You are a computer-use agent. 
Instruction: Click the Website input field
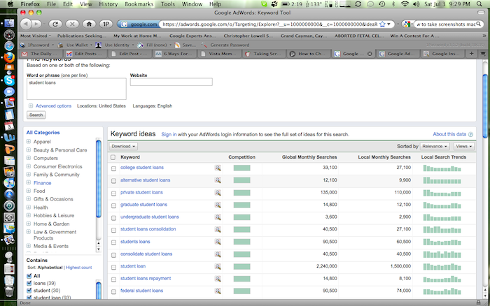pyautogui.click(x=171, y=82)
